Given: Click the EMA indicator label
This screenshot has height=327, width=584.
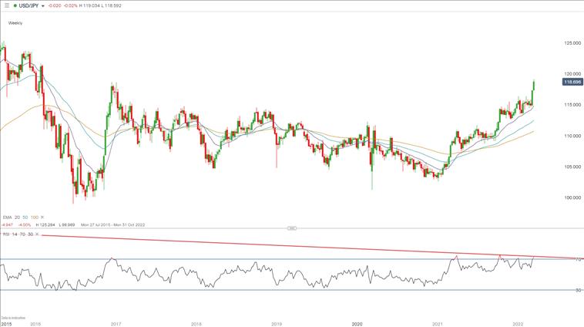Looking at the screenshot, I should click(8, 217).
